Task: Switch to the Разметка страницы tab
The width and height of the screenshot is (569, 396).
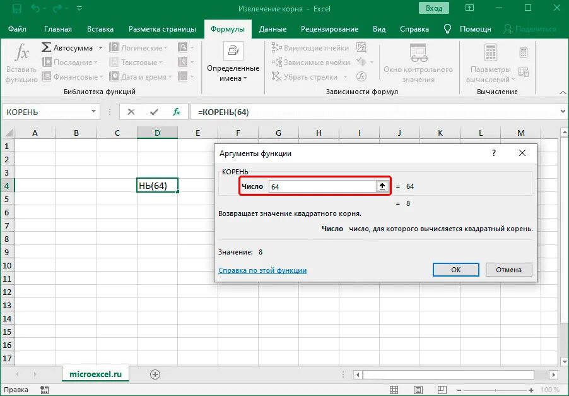Action: [162, 28]
